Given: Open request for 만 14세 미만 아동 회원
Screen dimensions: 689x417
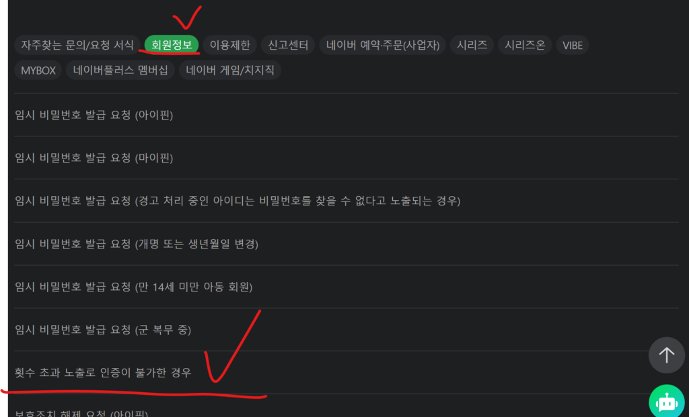Looking at the screenshot, I should click(x=347, y=287).
